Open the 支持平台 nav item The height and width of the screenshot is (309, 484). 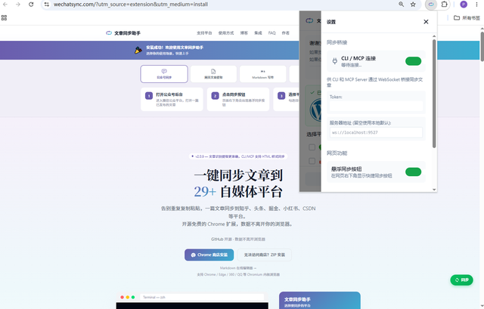tap(204, 33)
